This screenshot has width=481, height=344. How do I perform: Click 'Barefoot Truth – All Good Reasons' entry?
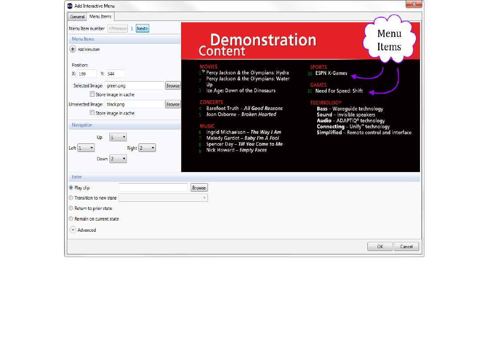[245, 108]
